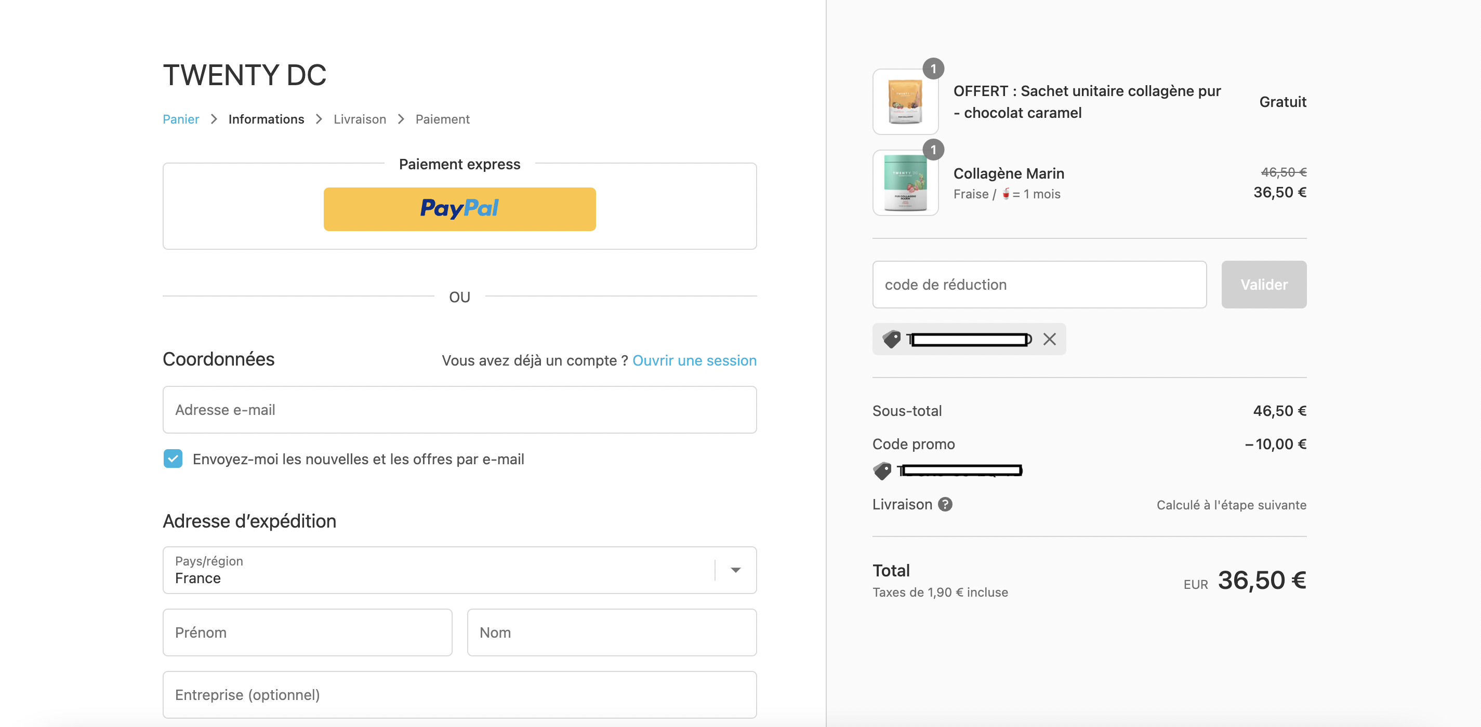Focus the code de réduction field
This screenshot has height=727, width=1481.
[x=1039, y=285]
